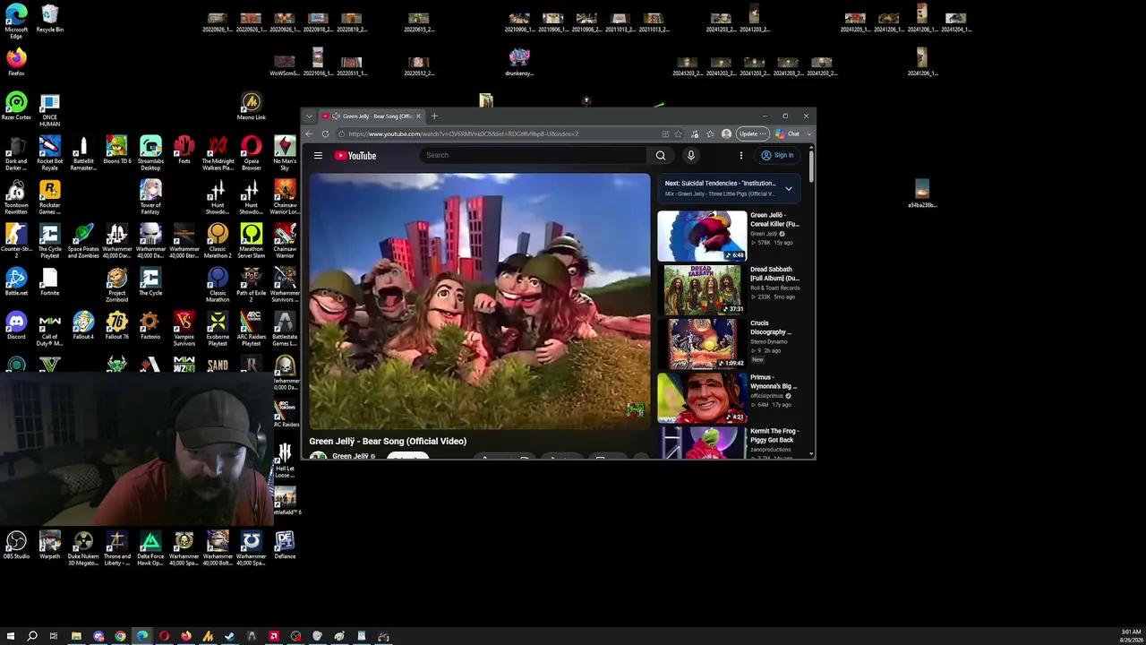Open the tab list dropdown arrow
This screenshot has height=645, width=1146.
click(309, 116)
